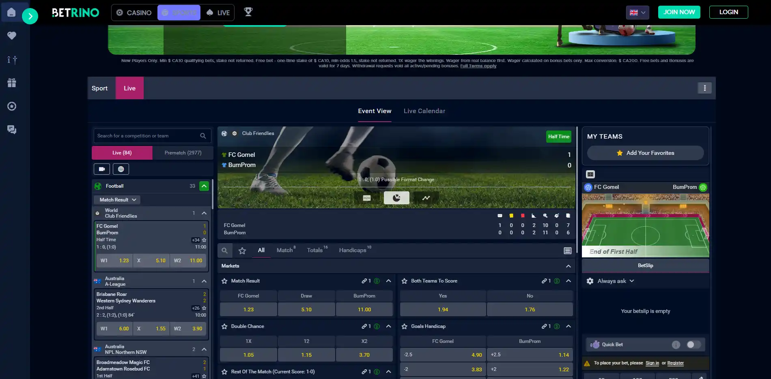The image size is (771, 379).
Task: Click the three-dot options menu icon
Action: 704,88
